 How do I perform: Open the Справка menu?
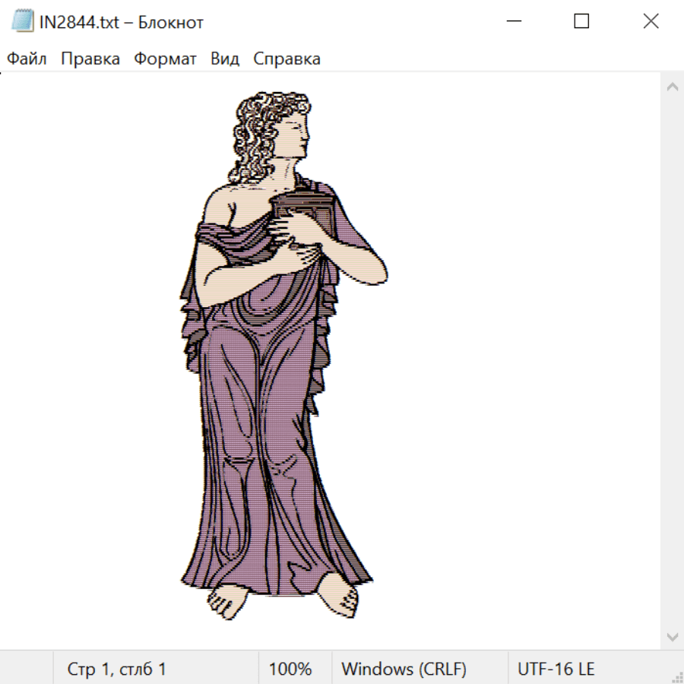tap(287, 59)
